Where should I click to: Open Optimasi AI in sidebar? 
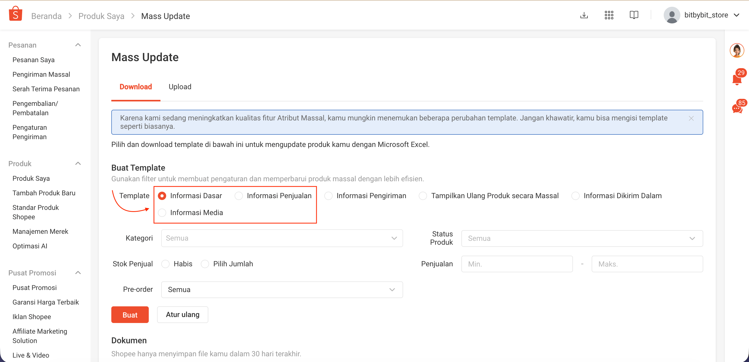[30, 246]
